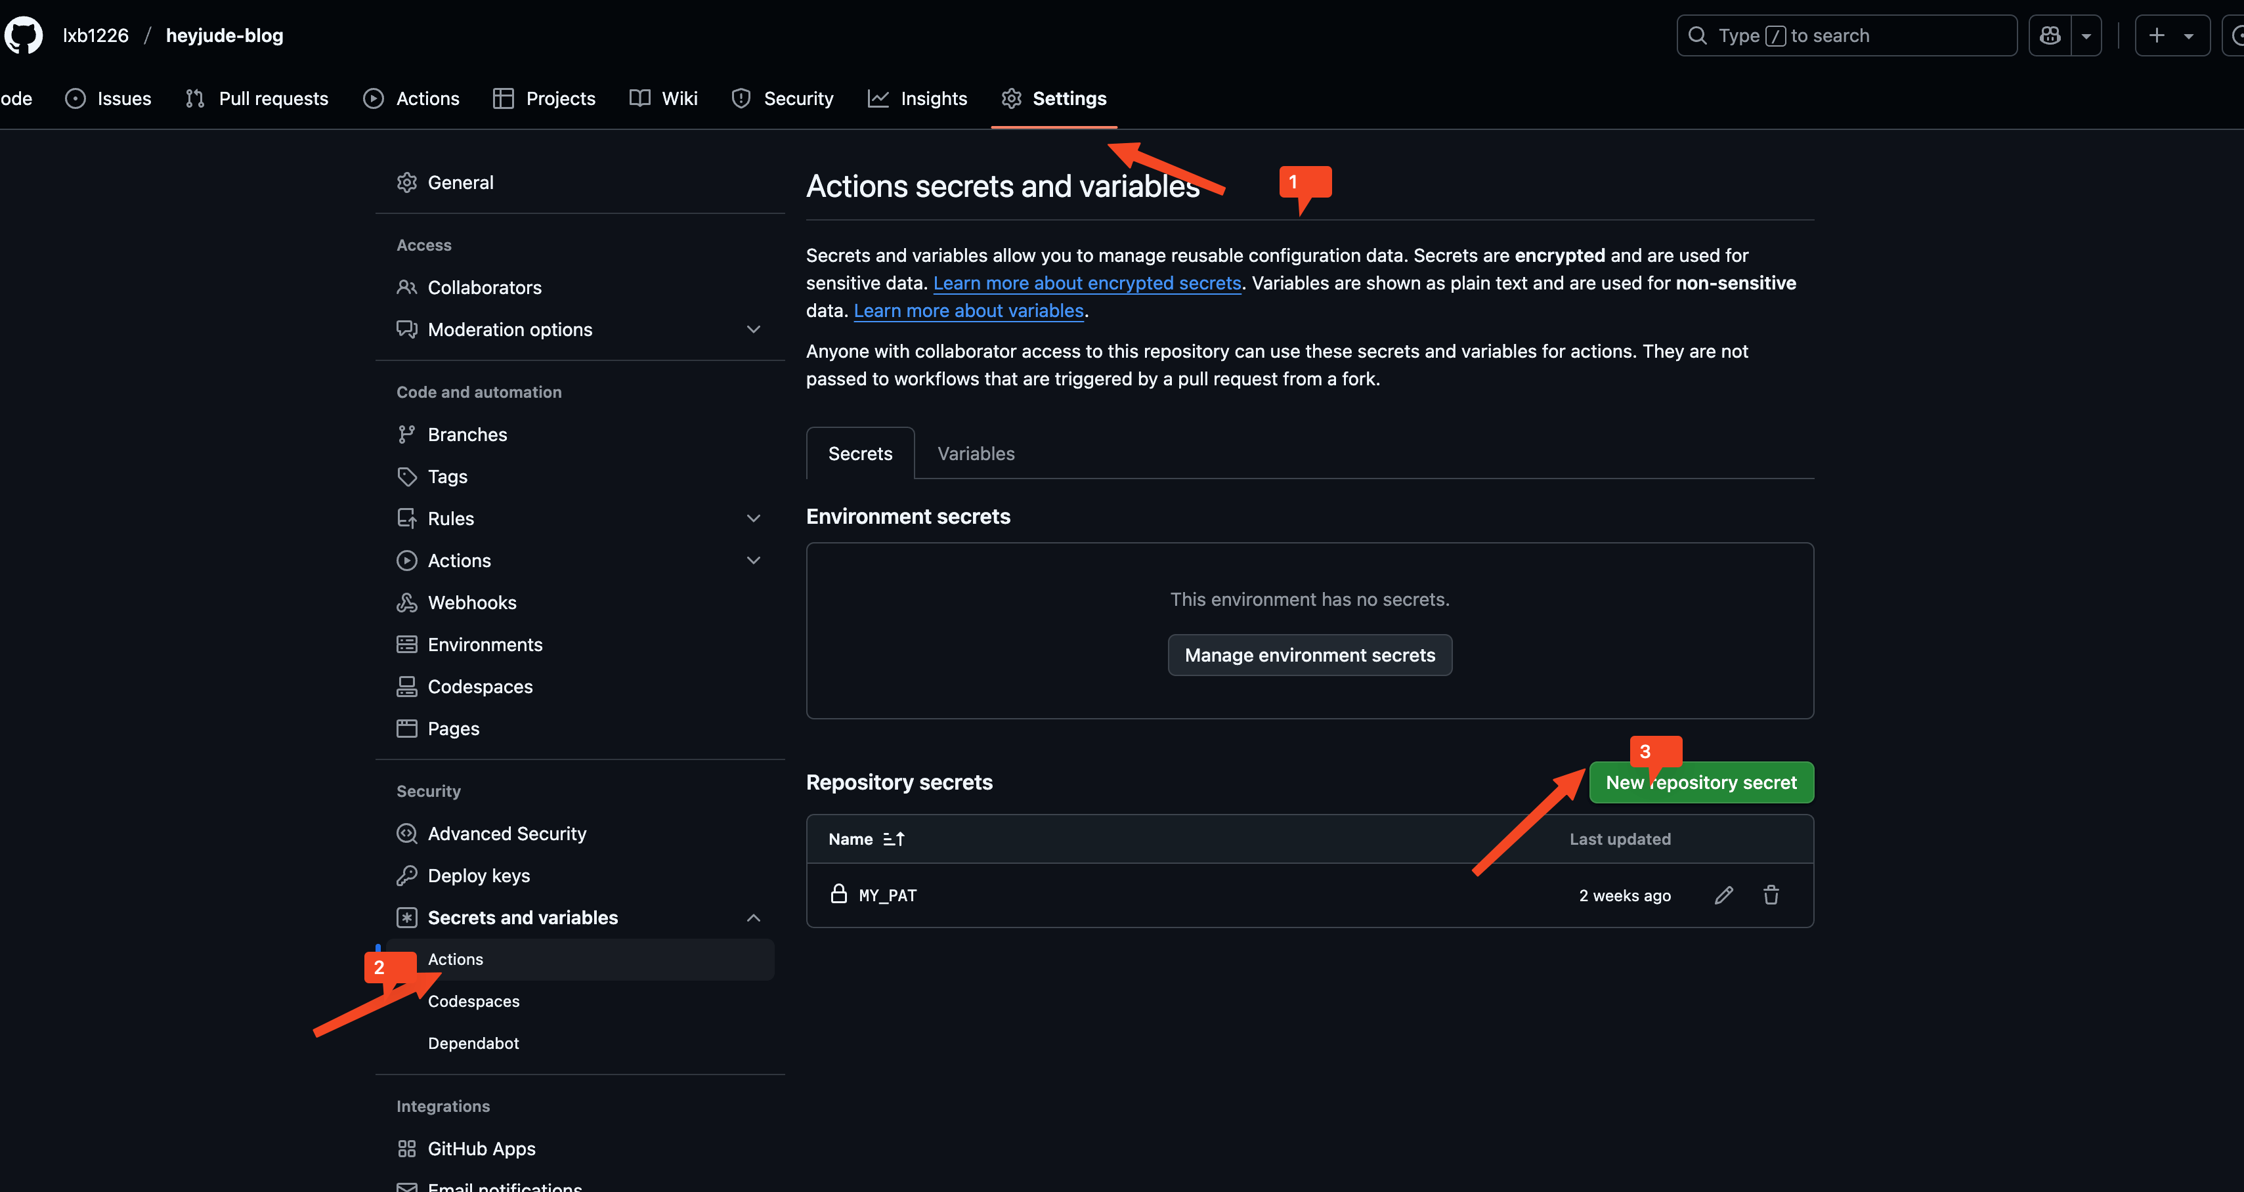Click the shield icon on Security tab
This screenshot has height=1192, width=2244.
741,98
